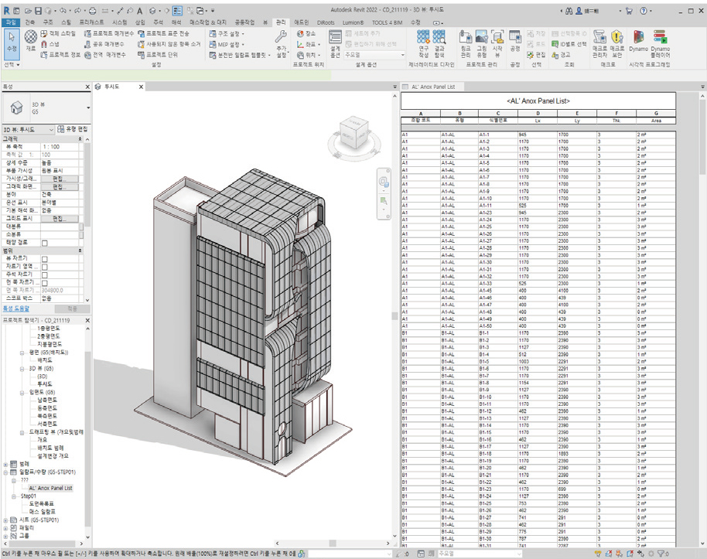Toggle 태양 경로 checkbox
707x559 pixels.
(45, 243)
